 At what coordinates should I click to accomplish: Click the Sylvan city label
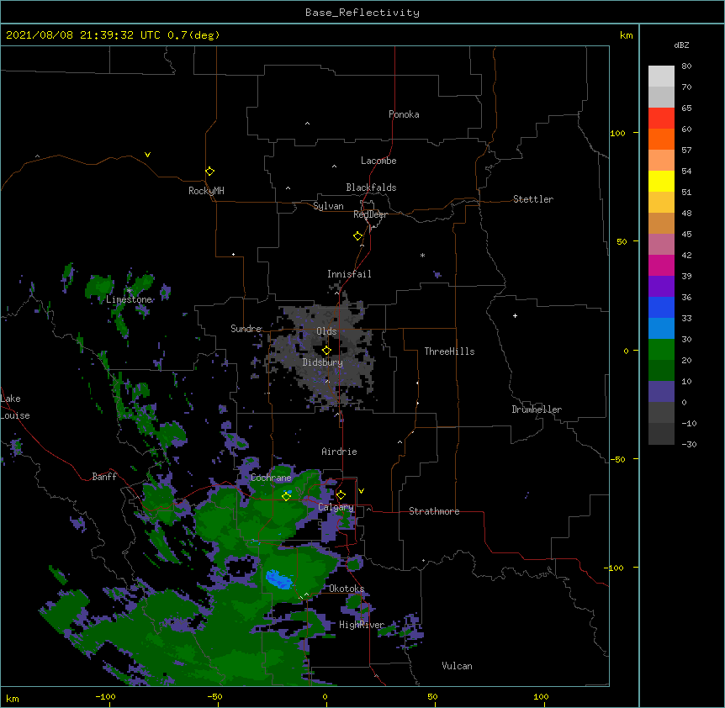pos(328,206)
